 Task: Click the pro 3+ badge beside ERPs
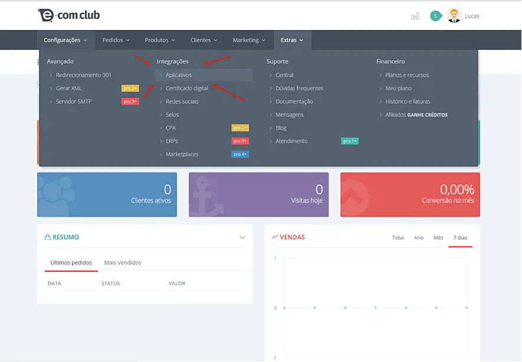click(x=240, y=141)
